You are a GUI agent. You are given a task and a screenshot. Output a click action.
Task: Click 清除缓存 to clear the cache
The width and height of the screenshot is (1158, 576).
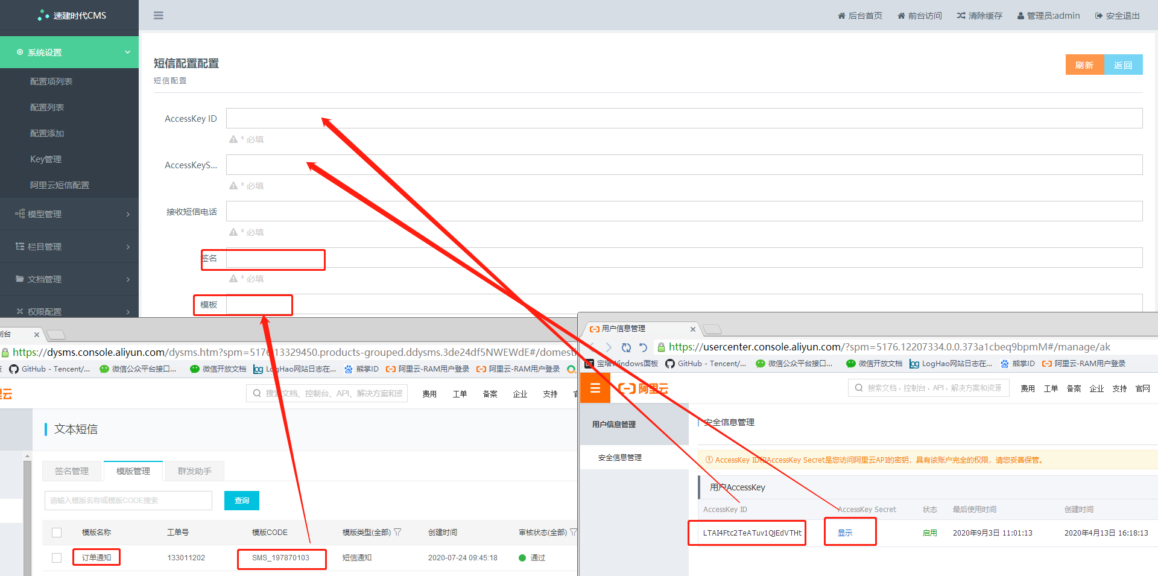click(979, 16)
